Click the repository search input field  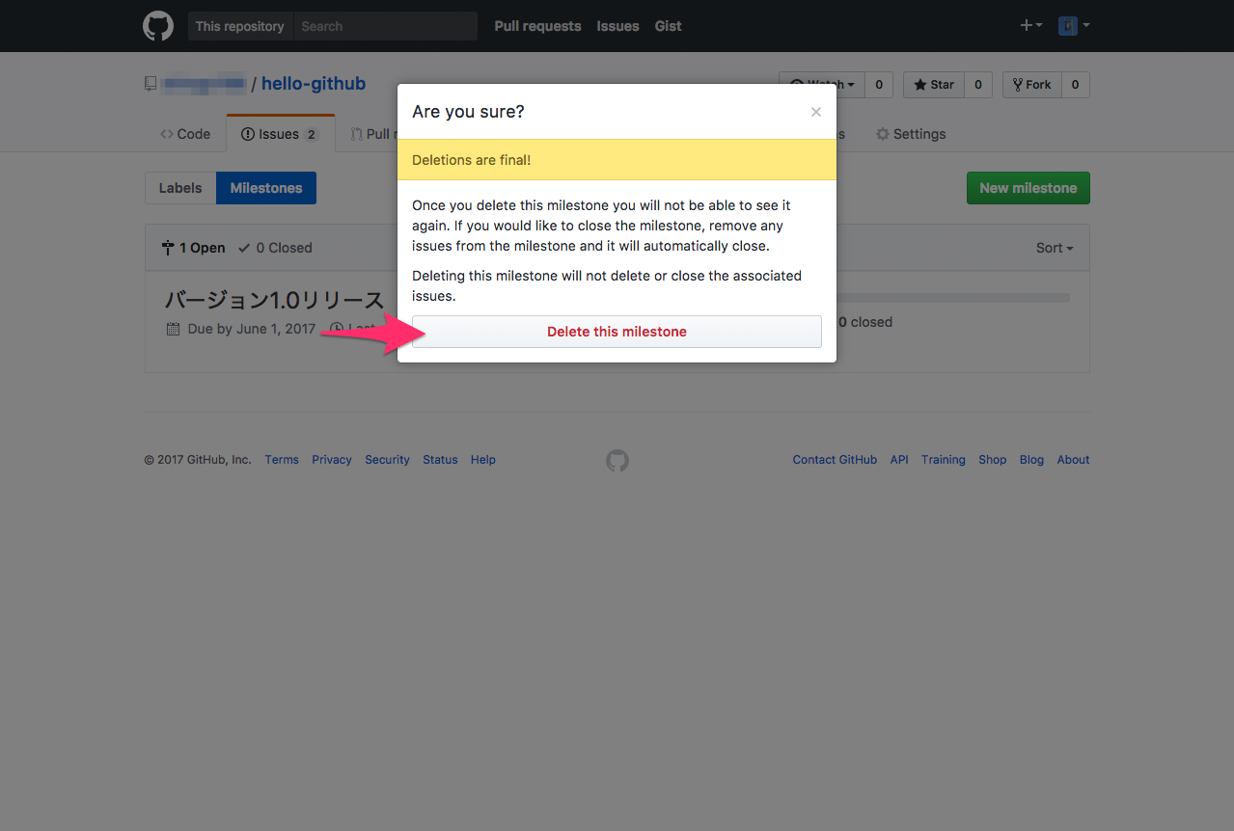[x=385, y=26]
